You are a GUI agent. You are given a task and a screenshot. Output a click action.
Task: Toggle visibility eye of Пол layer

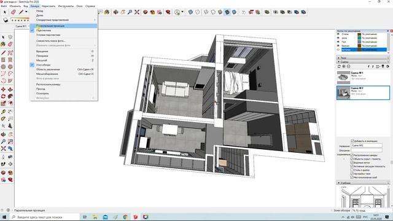(338, 42)
